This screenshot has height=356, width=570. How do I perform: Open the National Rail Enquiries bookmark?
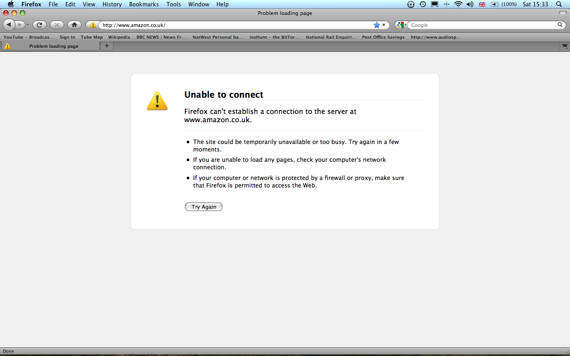click(x=331, y=37)
